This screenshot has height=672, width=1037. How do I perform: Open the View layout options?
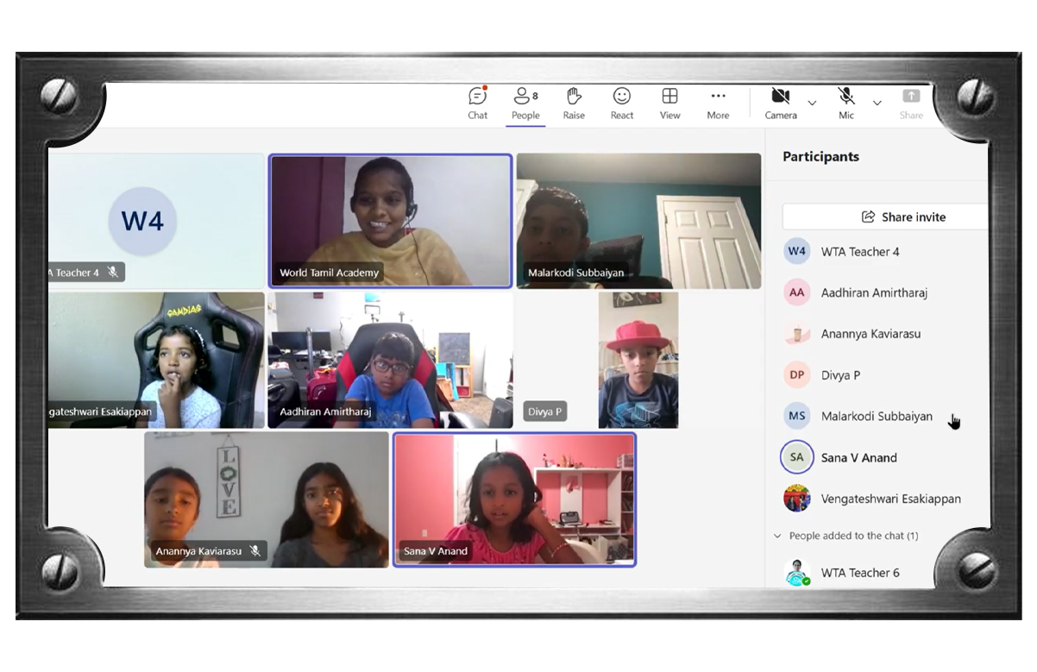pyautogui.click(x=669, y=103)
